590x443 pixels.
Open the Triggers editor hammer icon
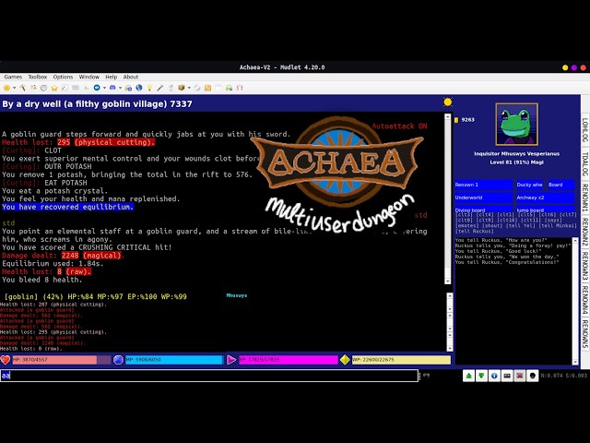point(22,88)
